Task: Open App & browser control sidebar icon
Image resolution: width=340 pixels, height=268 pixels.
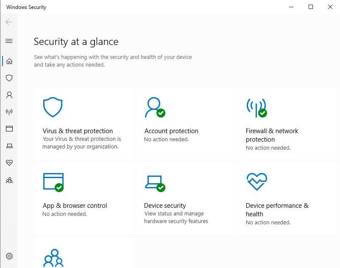Action: click(x=9, y=129)
